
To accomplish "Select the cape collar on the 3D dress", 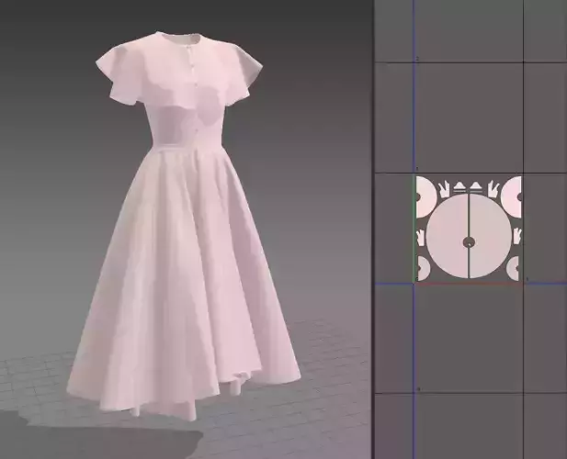I will coord(177,69).
